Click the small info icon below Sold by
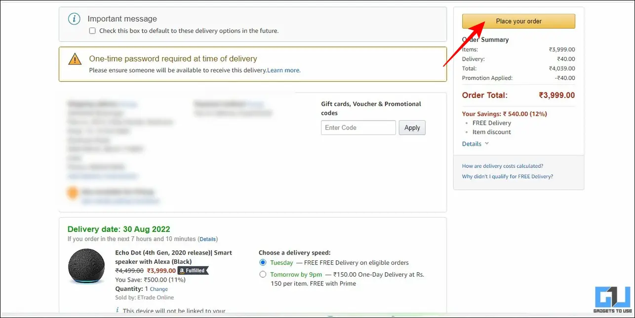The width and height of the screenshot is (635, 318). click(117, 310)
